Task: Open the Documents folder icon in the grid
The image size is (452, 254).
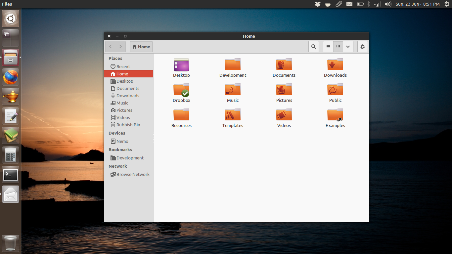Action: [x=284, y=64]
